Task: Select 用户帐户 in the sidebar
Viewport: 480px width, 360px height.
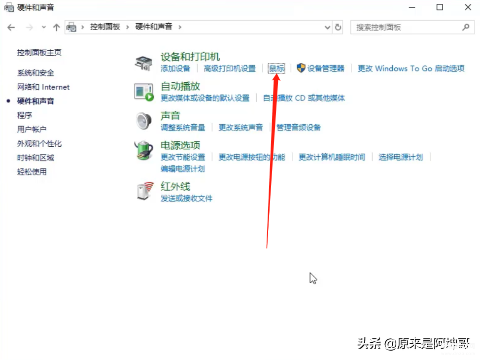Action: 32,130
